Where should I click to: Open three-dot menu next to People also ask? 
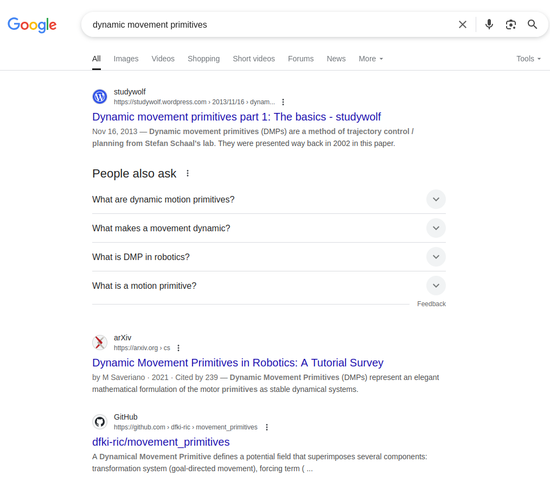[188, 174]
